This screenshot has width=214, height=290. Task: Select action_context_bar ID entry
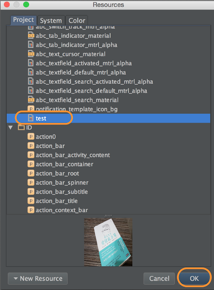(62, 210)
